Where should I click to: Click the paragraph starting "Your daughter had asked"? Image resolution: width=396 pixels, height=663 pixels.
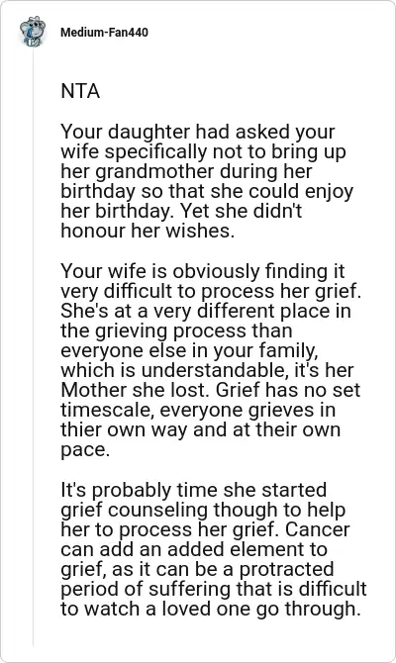coord(207,181)
